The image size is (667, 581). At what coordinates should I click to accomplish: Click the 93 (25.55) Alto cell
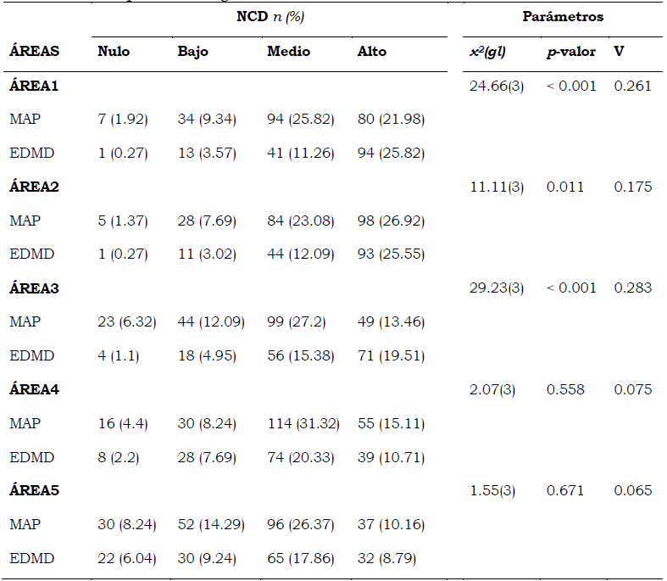(391, 254)
